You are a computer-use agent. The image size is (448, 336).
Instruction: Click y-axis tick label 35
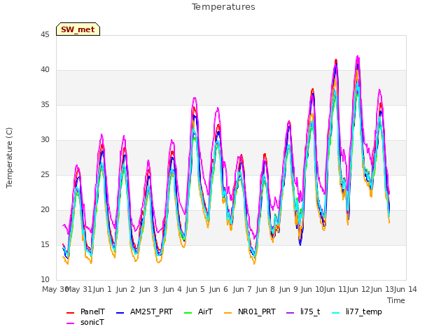(x=45, y=105)
